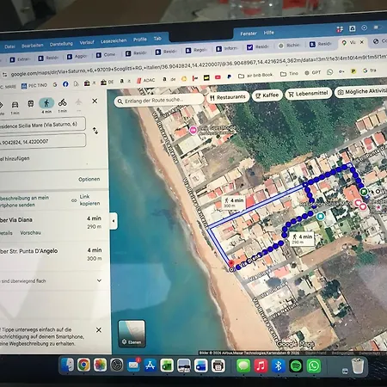Filter by Kaffee chip
The width and height of the screenshot is (387, 387).
[x=267, y=95]
